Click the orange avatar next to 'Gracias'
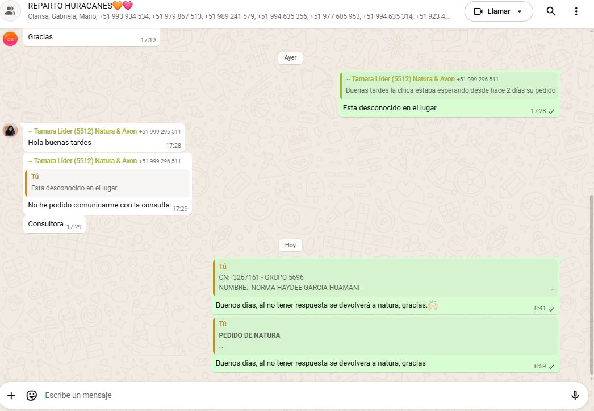Viewport: 594px width, 411px height. (x=10, y=39)
